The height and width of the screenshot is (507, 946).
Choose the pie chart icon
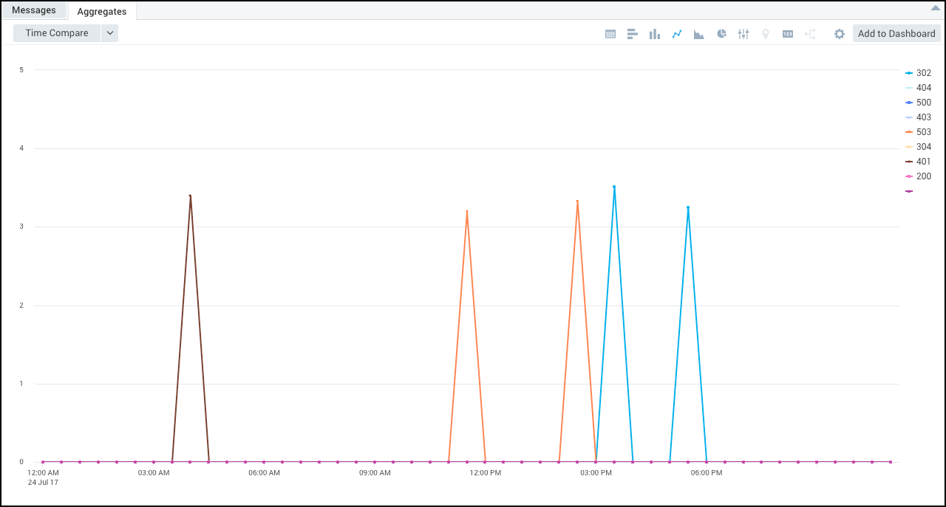pos(721,34)
